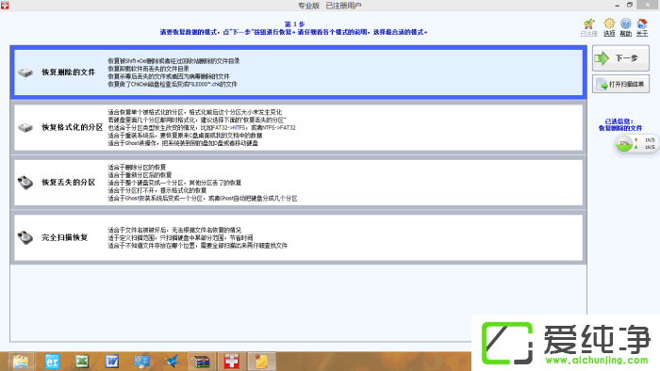Click the 已注册 shopping cart icon

tap(589, 27)
